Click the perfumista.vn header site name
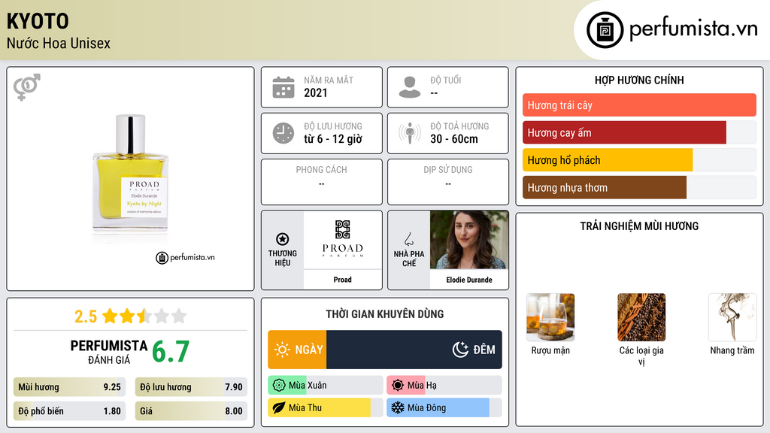Image resolution: width=770 pixels, height=433 pixels. [x=693, y=29]
